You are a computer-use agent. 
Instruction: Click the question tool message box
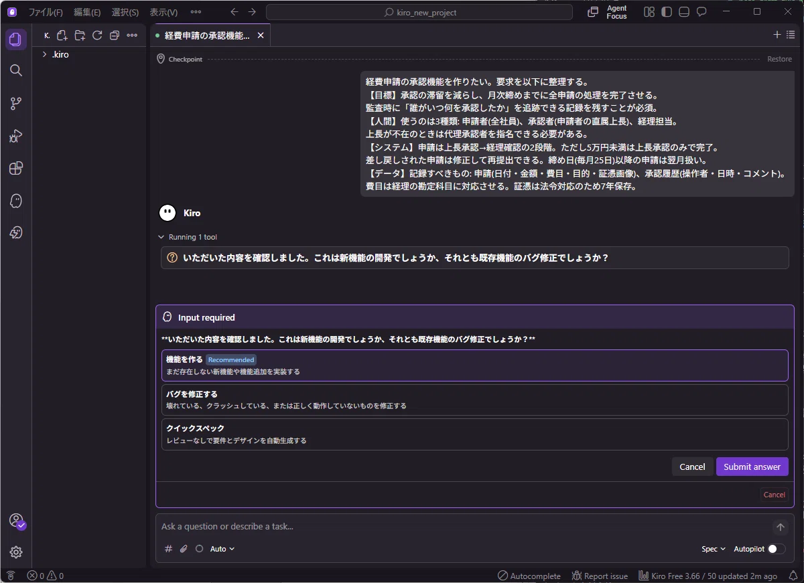474,258
